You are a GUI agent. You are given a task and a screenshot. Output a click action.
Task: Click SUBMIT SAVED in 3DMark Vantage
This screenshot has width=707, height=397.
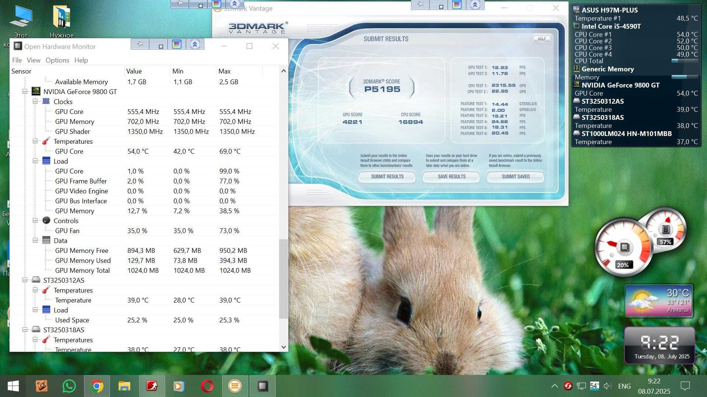point(516,176)
